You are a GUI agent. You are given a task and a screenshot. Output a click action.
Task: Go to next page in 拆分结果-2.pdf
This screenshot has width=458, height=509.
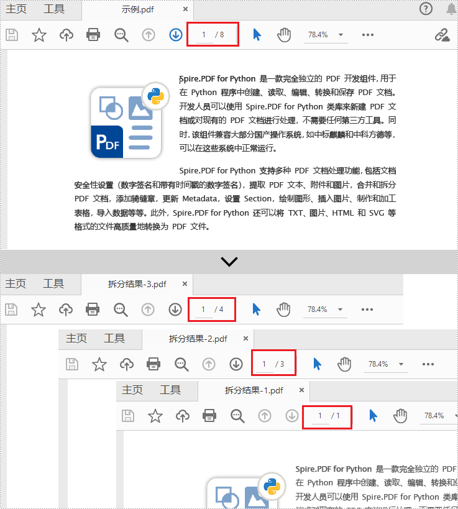236,364
